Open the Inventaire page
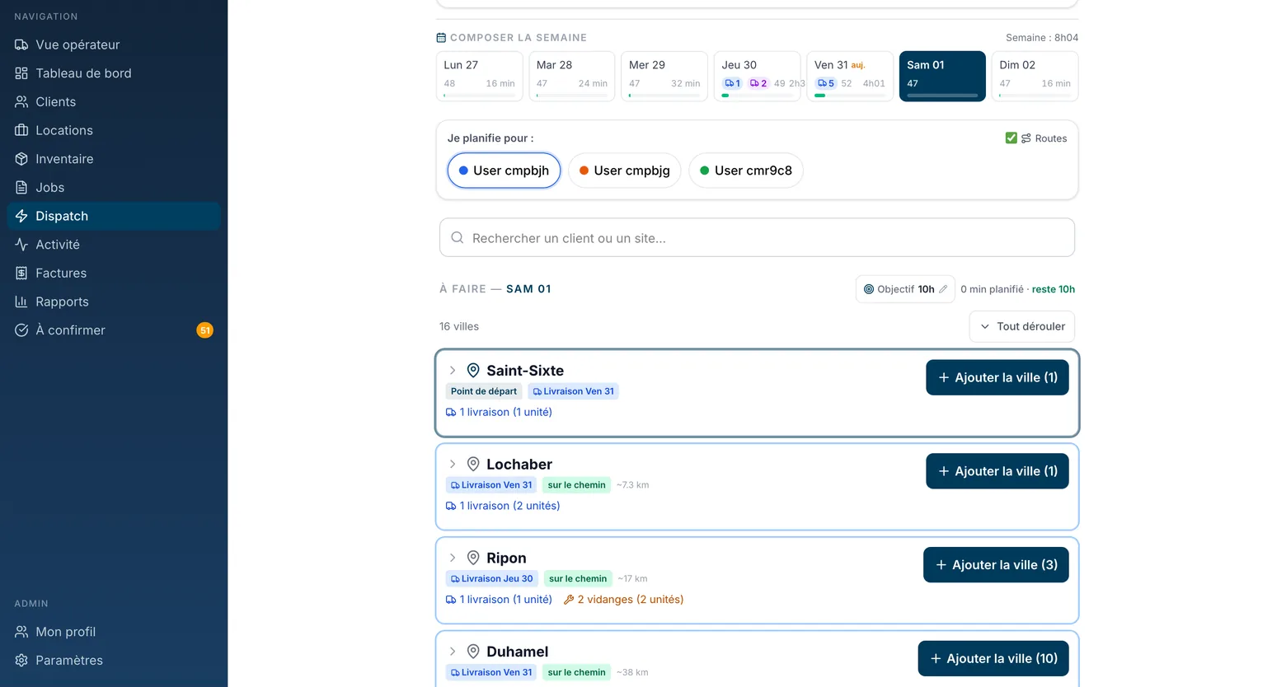 (x=114, y=159)
